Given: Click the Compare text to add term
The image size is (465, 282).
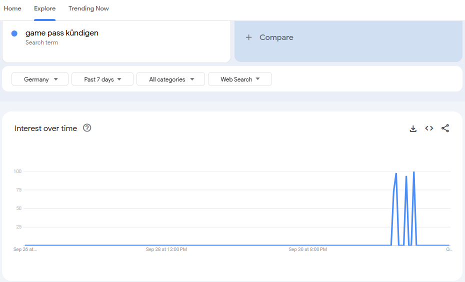Looking at the screenshot, I should click(276, 37).
